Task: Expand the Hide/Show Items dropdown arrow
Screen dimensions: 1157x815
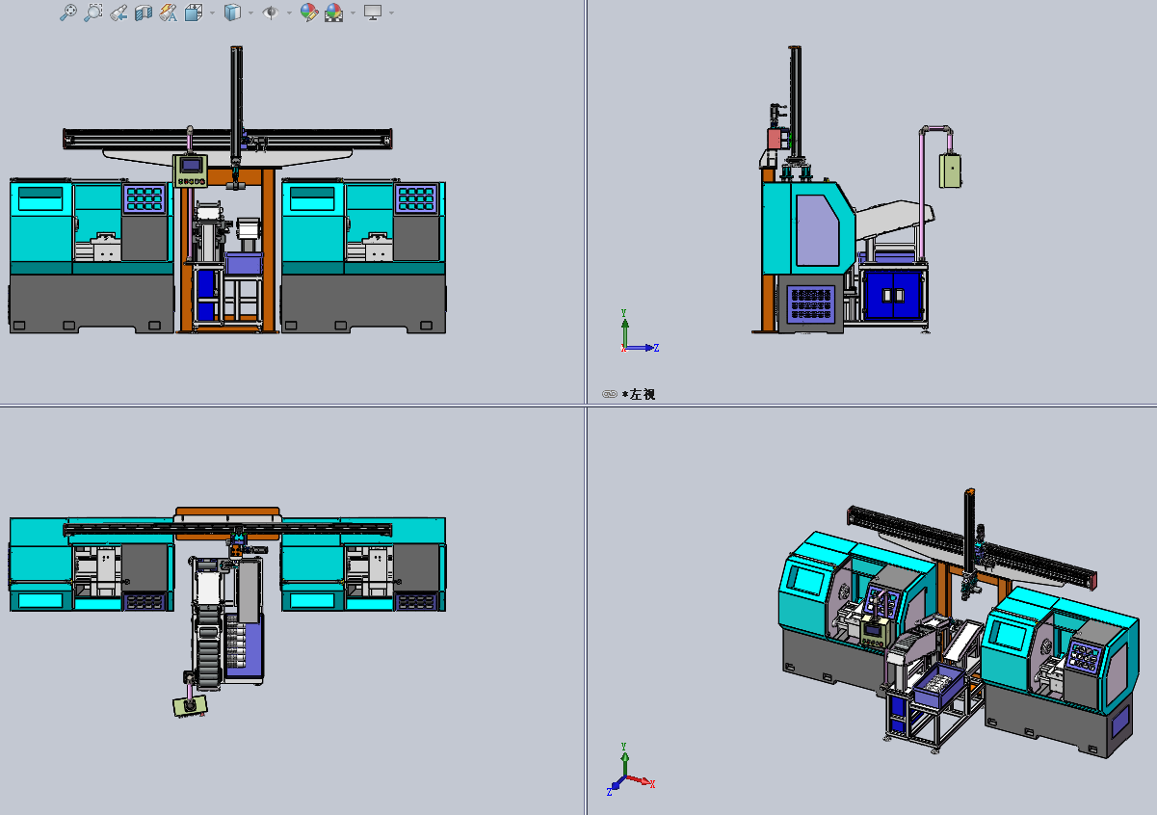Action: [x=287, y=13]
